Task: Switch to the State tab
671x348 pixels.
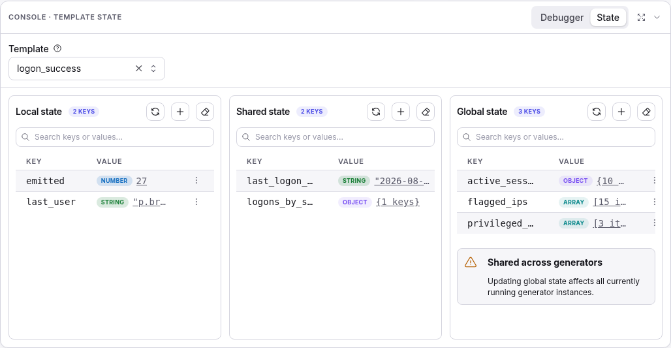Action: coord(608,18)
